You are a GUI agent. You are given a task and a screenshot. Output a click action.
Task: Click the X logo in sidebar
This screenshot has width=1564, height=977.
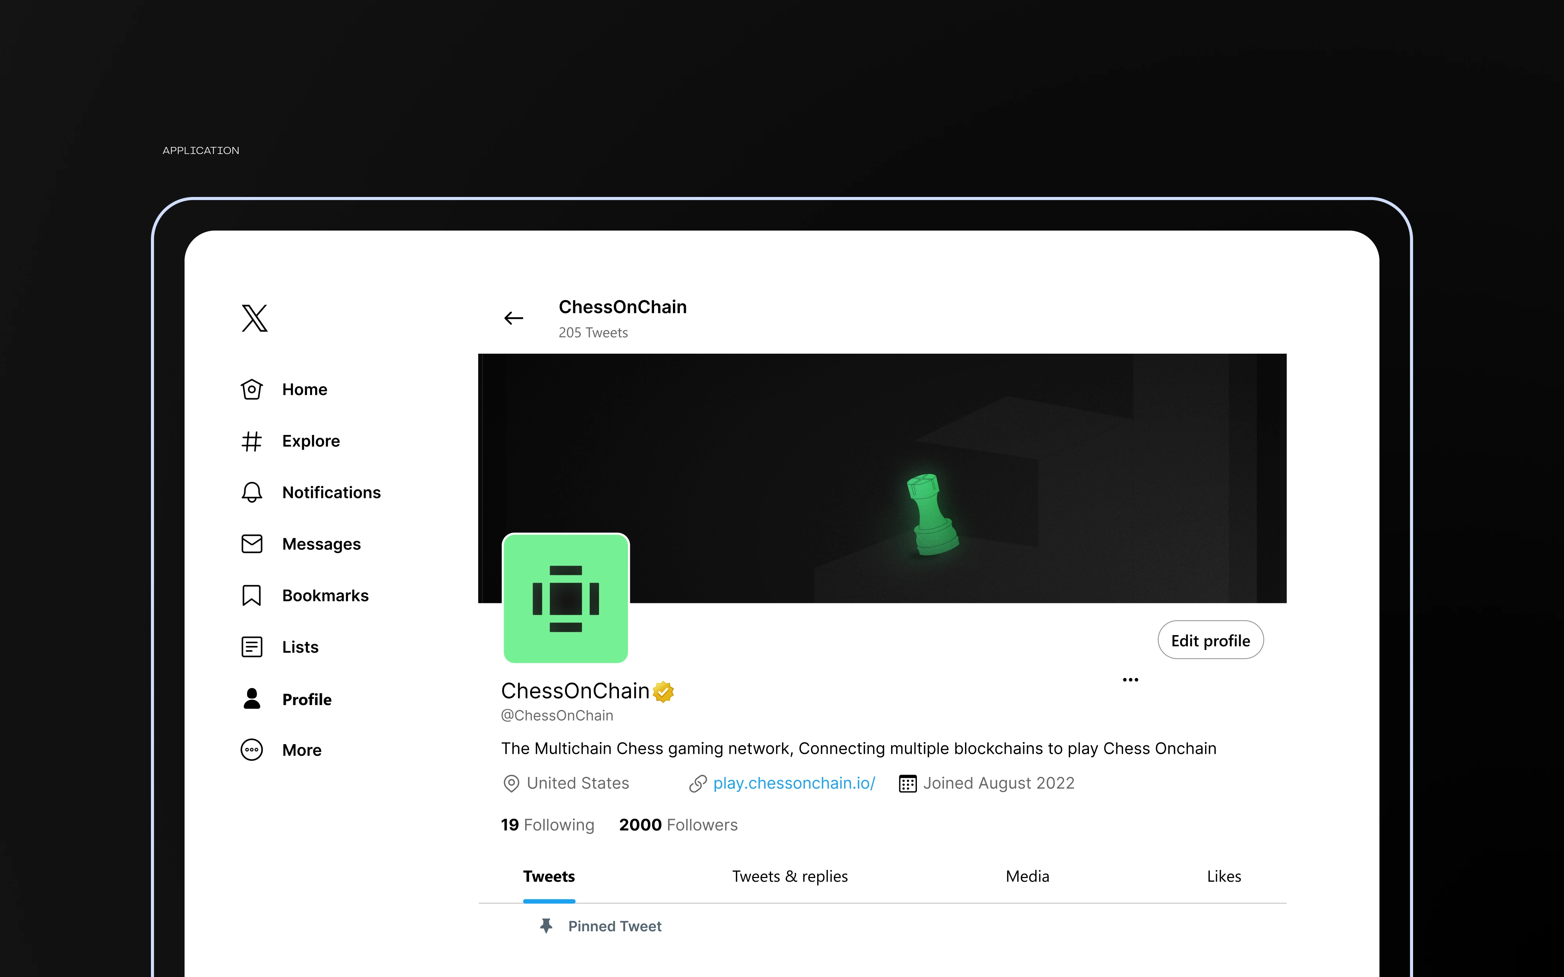255,318
